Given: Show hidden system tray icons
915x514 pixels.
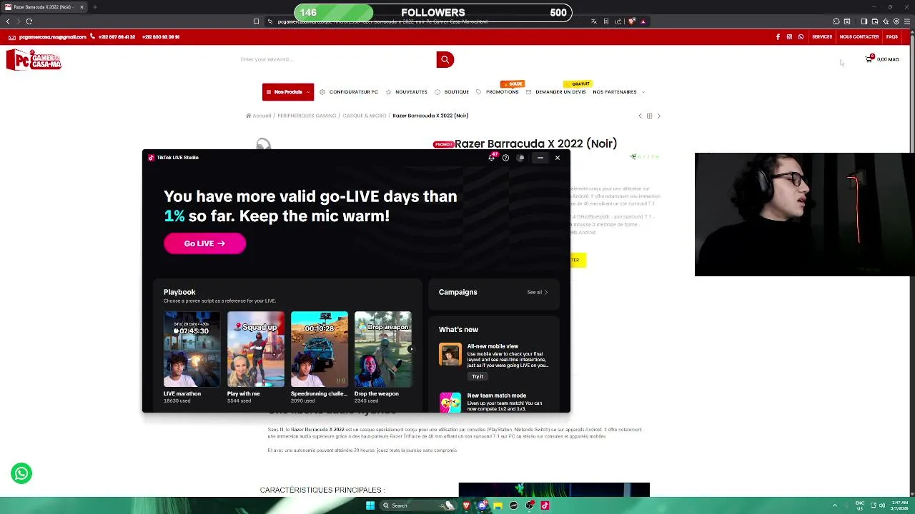Looking at the screenshot, I should pyautogui.click(x=834, y=505).
